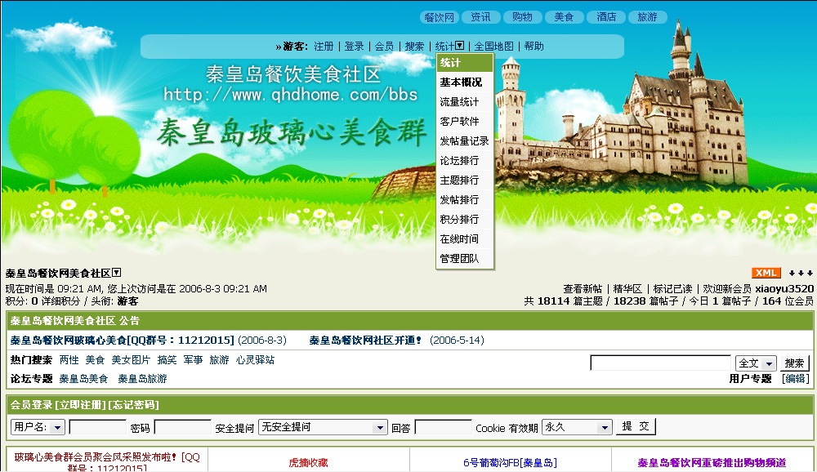Click the three-diamond icon beside XML
The height and width of the screenshot is (472, 817).
click(801, 273)
